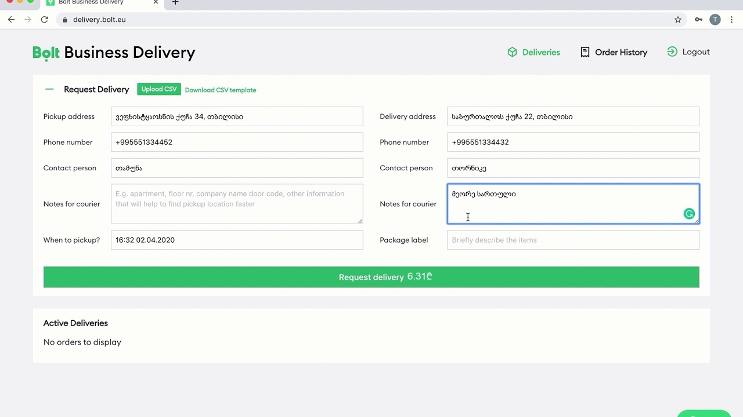Click the Request Delivery heading text
Viewport: 743px width, 417px height.
(96, 89)
